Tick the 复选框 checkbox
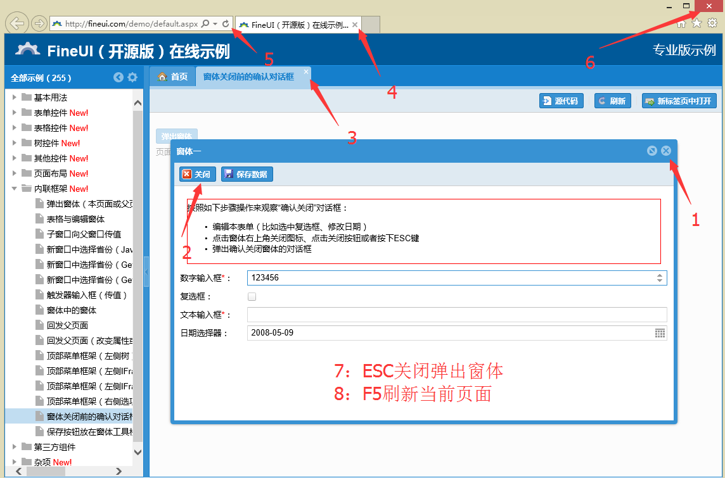The width and height of the screenshot is (725, 478). [252, 296]
